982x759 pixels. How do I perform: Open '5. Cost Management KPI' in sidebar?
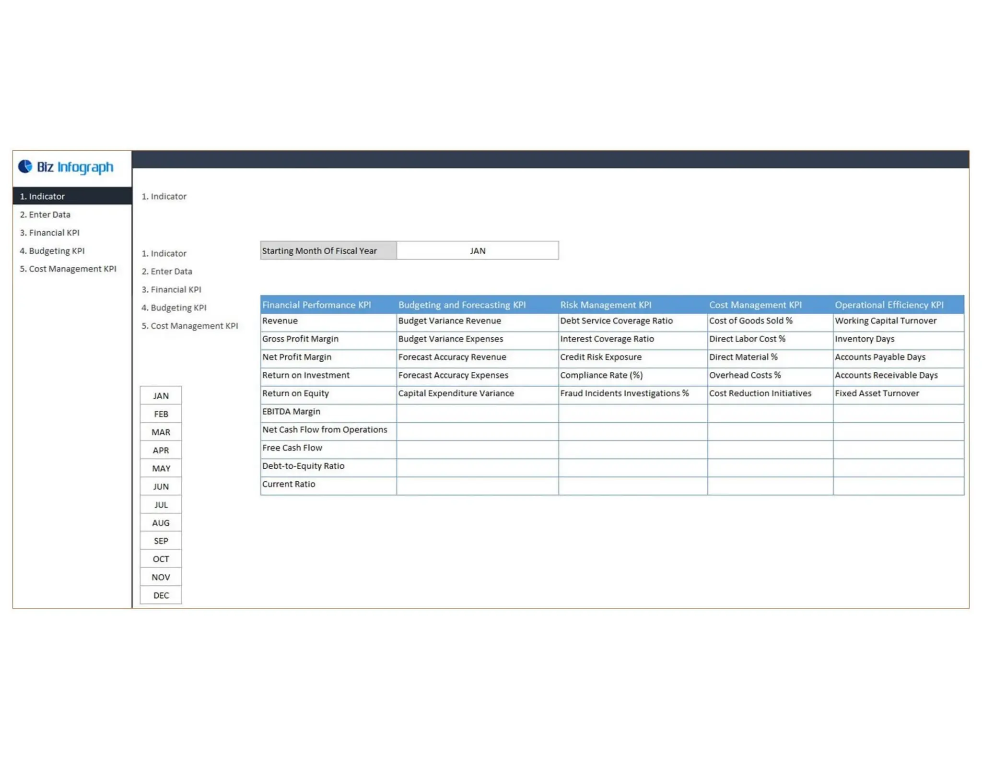point(72,269)
